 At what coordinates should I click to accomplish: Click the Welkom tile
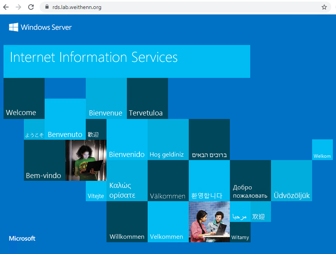point(323,150)
